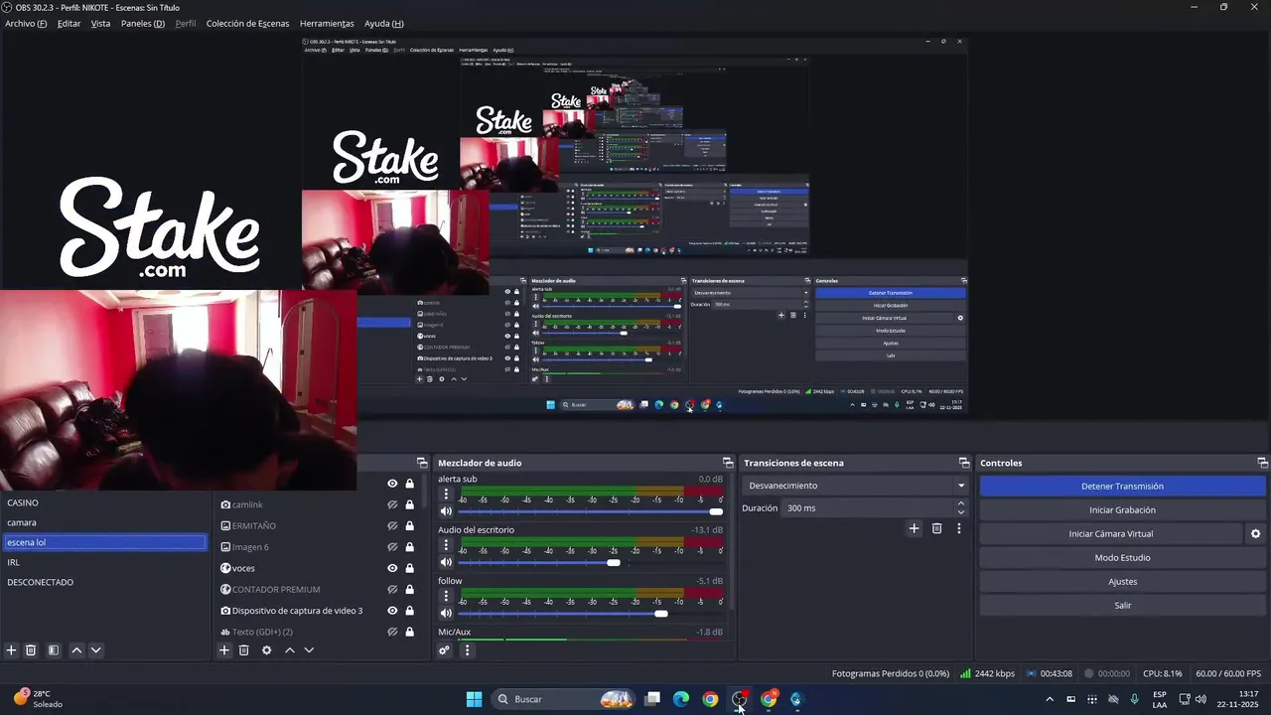Open follow channel options dots
This screenshot has width=1271, height=715.
point(446,596)
